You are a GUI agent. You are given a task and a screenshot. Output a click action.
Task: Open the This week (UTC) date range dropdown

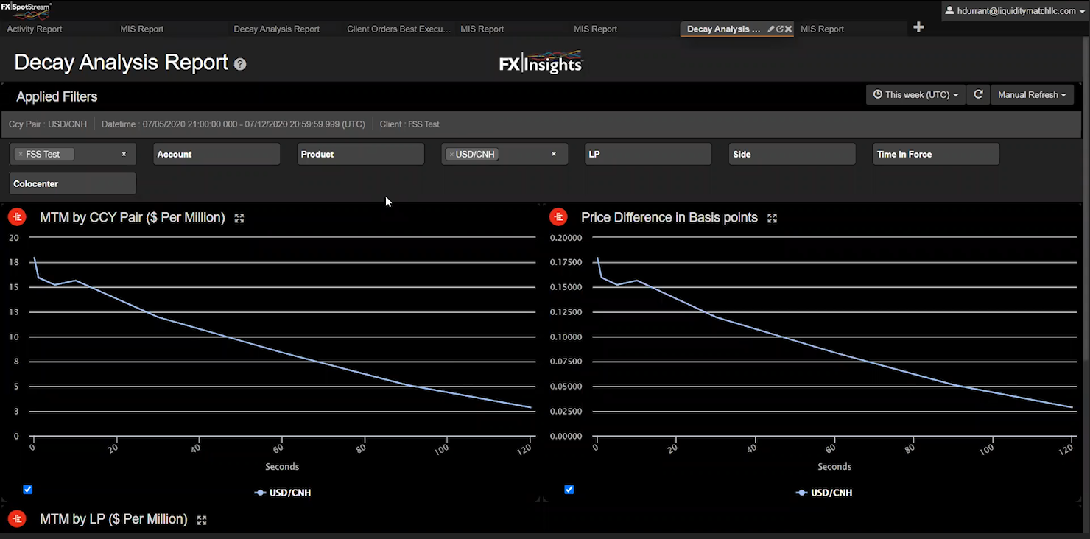point(915,94)
